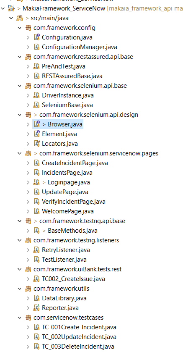Select the WelcomePage.java file
The image size is (183, 352).
click(x=68, y=211)
